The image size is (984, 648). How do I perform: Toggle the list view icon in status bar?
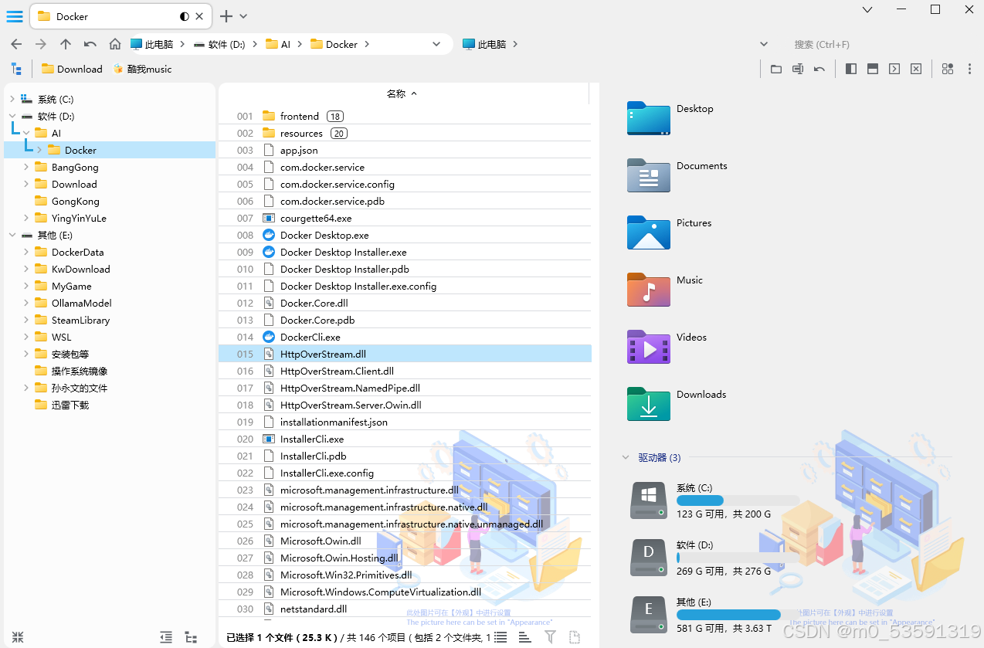(500, 637)
